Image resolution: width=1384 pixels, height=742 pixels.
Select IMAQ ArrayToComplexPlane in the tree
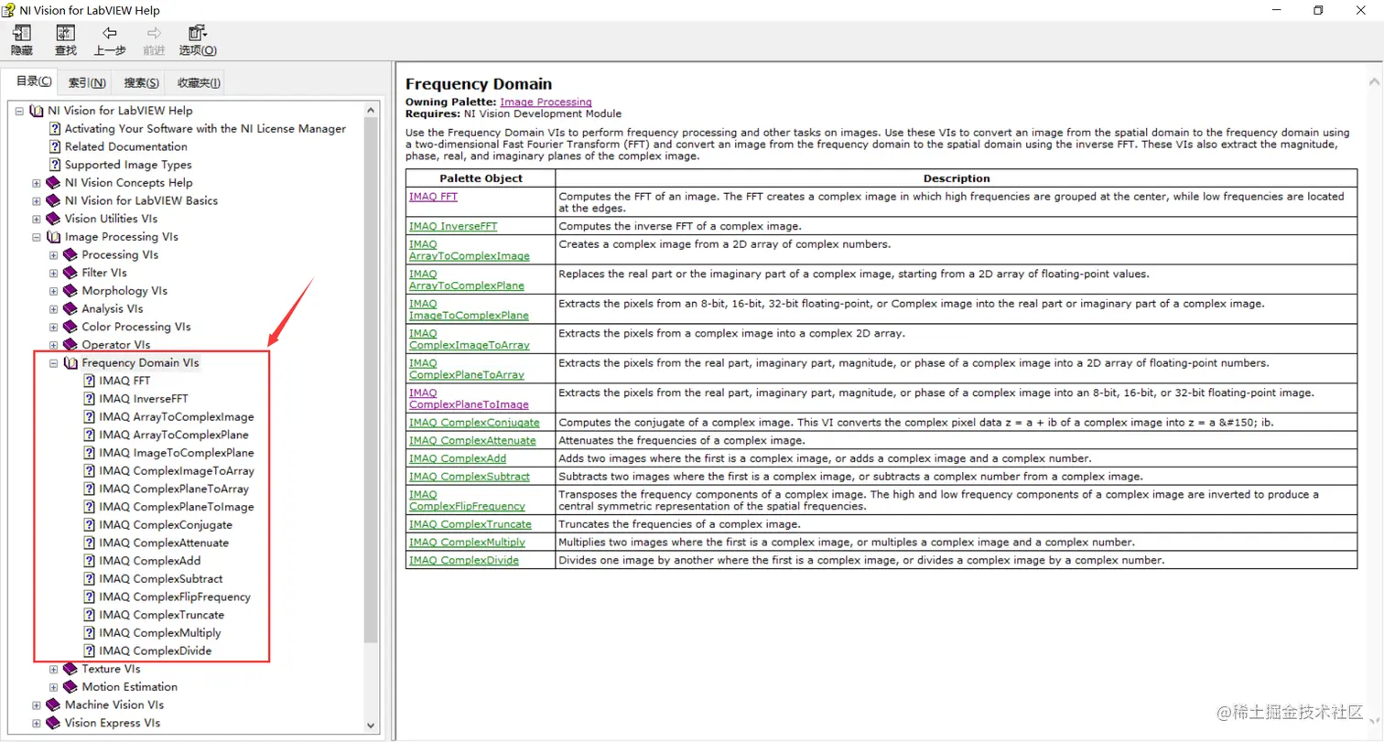[x=174, y=435]
